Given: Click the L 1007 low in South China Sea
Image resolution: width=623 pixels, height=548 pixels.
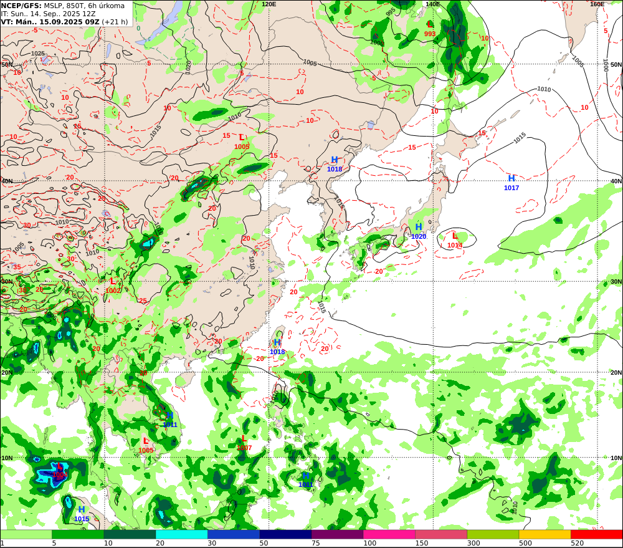Looking at the screenshot, I should pos(244,443).
